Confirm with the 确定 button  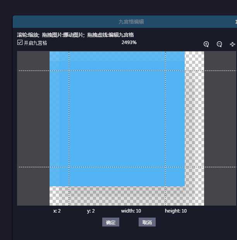[x=111, y=222]
